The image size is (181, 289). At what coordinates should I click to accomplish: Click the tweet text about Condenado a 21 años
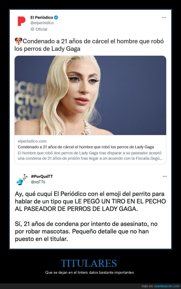[x=89, y=45]
